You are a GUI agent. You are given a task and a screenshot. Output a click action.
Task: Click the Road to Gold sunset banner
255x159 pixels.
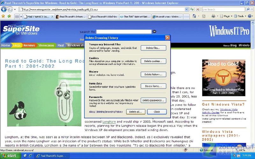click(x=224, y=78)
